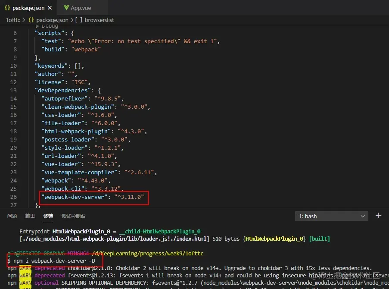Open the 终端 (Terminal) panel tab
This screenshot has width=389, height=289.
(48, 216)
